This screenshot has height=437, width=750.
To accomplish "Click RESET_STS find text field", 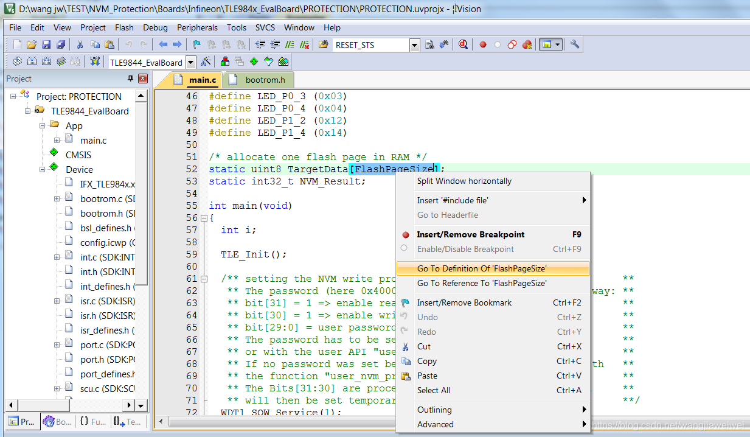I will 371,45.
